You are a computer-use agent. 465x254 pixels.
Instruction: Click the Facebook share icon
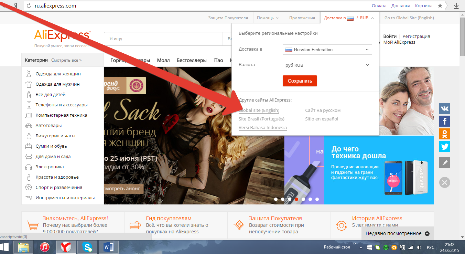[x=445, y=121]
